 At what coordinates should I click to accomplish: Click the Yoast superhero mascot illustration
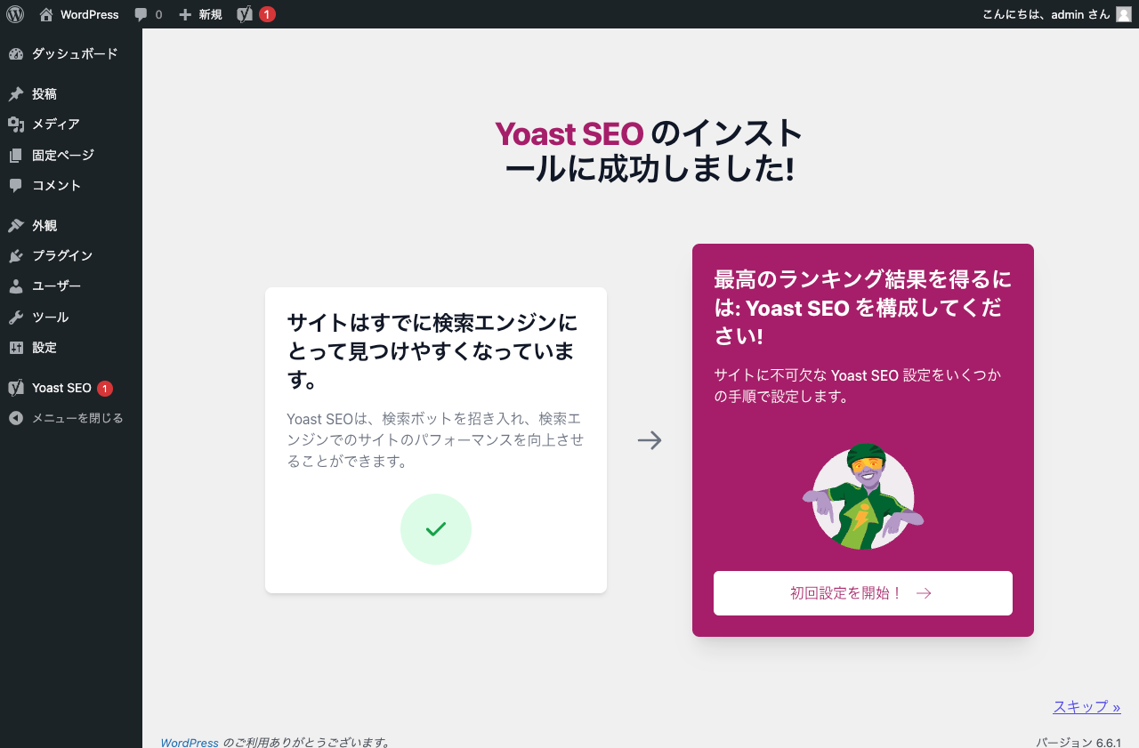(x=863, y=496)
